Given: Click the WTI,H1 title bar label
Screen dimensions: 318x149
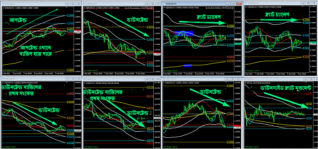Looking at the screenshot, I should (250, 79).
